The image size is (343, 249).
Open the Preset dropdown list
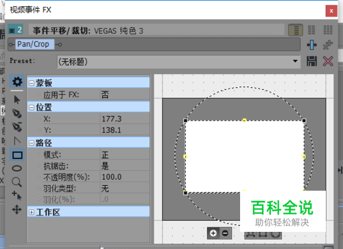[295, 61]
